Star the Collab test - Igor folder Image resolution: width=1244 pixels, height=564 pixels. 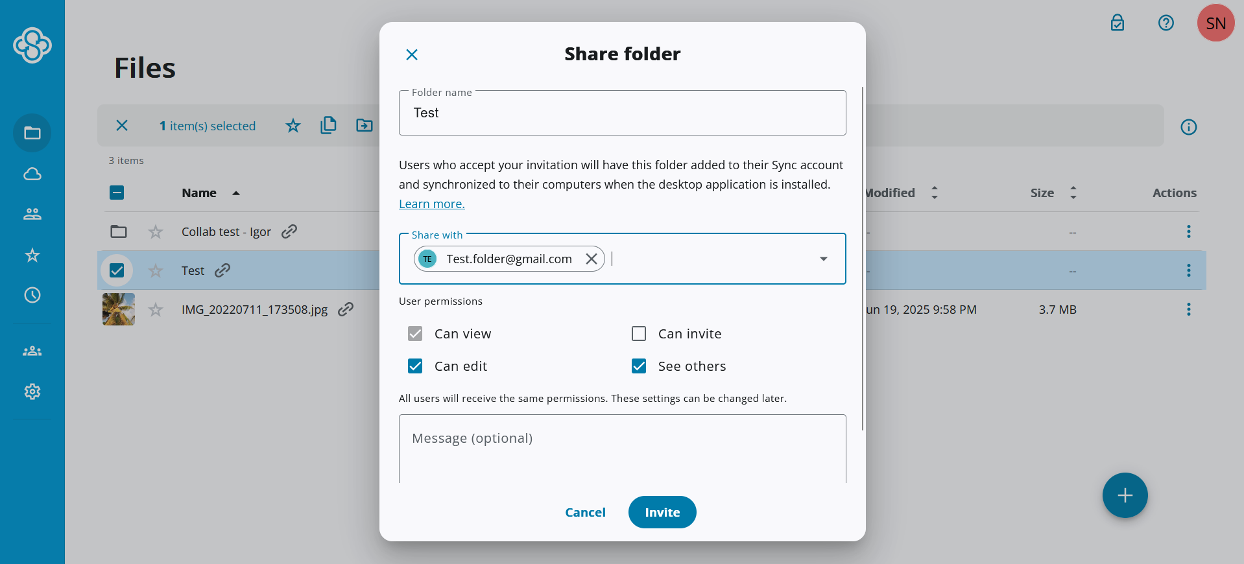(156, 231)
